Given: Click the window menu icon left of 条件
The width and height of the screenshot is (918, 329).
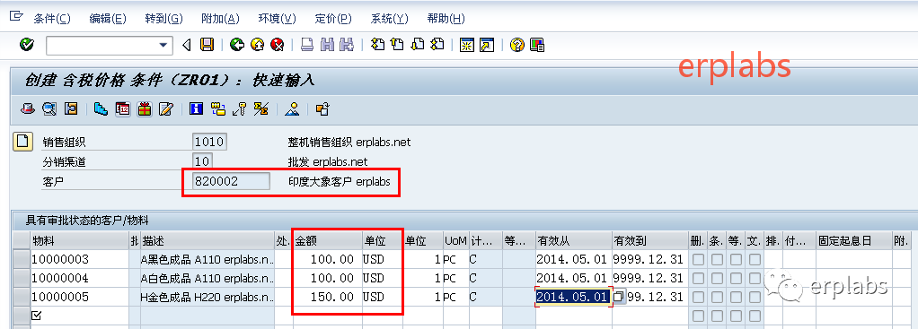Looking at the screenshot, I should pos(16,17).
